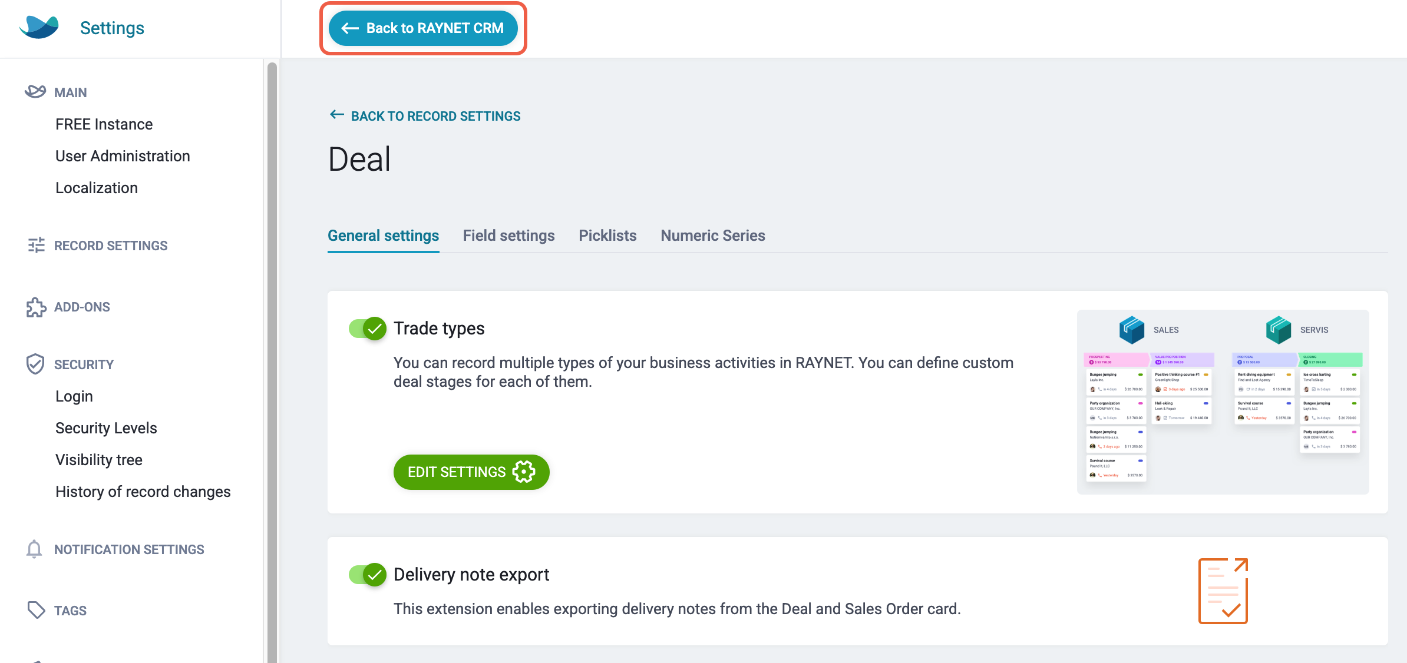Toggle the Trade types switch

(x=368, y=329)
